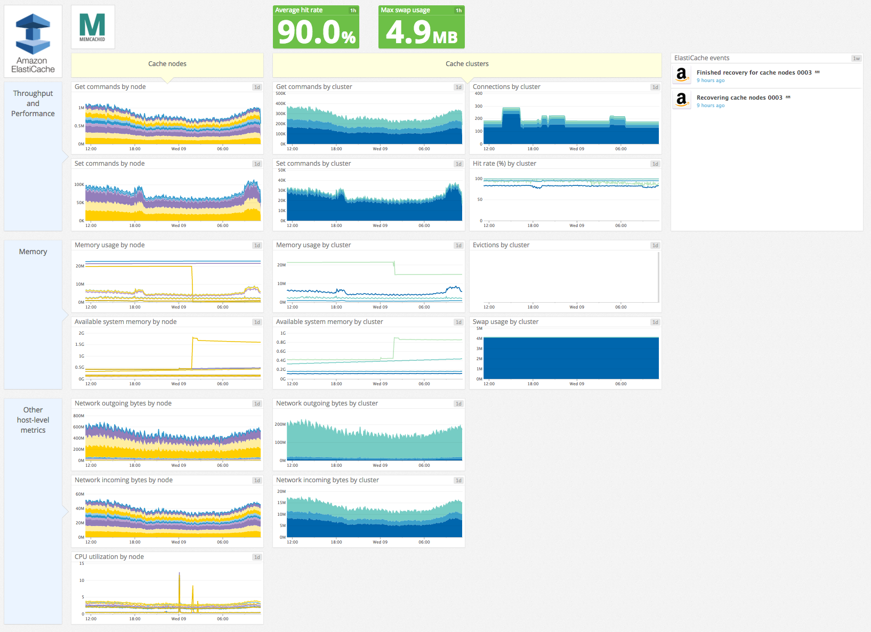Click the 1d badge on CPU utilization by node
The width and height of the screenshot is (871, 632).
pyautogui.click(x=256, y=556)
